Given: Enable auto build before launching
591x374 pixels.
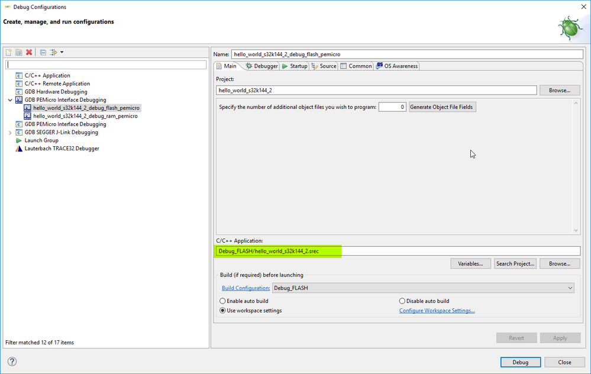Looking at the screenshot, I should (x=222, y=301).
